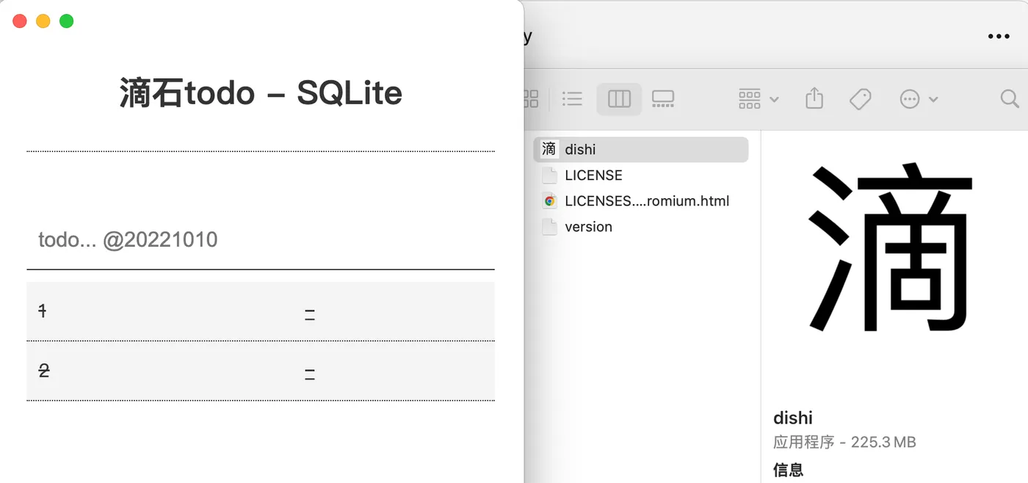Toggle completion of struck-through todo 2
This screenshot has width=1028, height=483.
pos(44,371)
